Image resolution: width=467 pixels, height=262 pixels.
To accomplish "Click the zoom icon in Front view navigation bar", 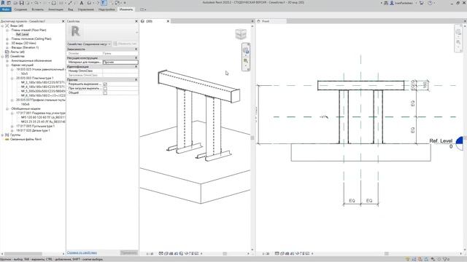I will (458, 42).
